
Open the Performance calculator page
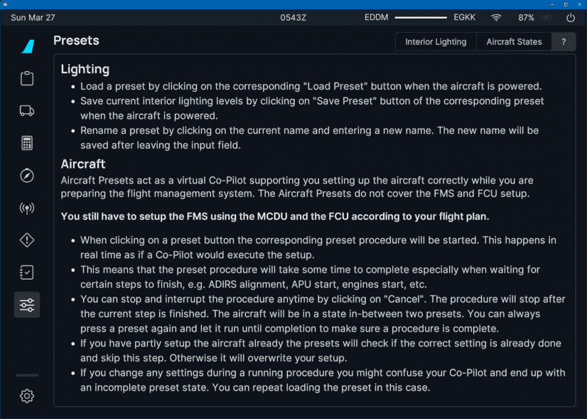coord(27,142)
